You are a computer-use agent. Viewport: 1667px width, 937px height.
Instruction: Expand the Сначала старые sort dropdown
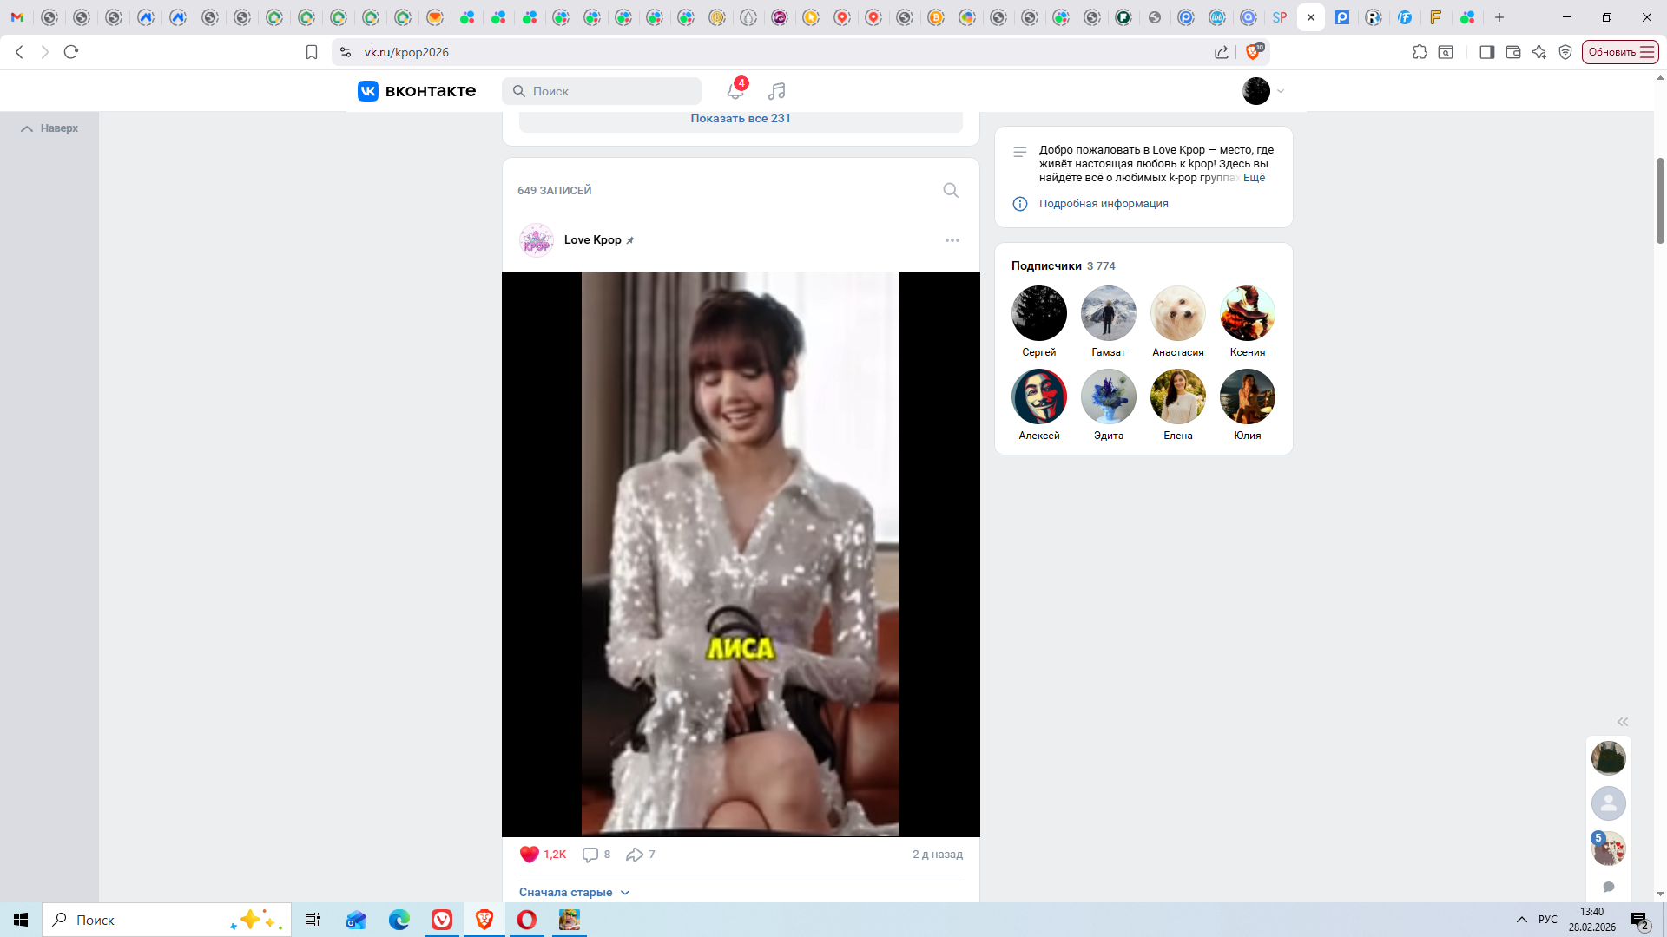(574, 892)
